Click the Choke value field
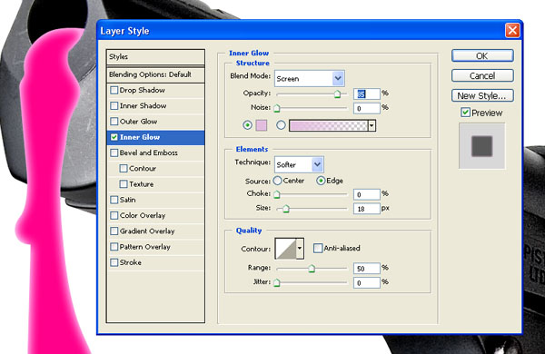Viewport: 545px width, 354px height. [367, 194]
